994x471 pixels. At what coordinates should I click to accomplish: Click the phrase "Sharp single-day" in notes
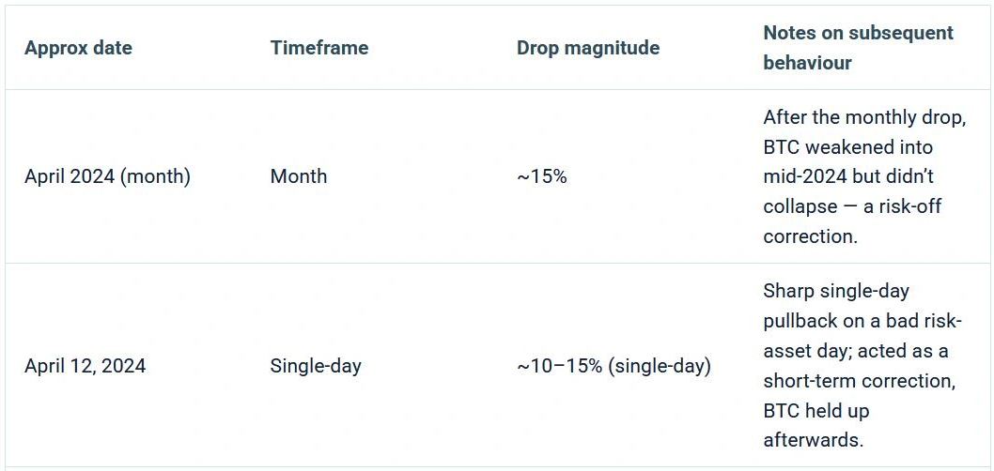click(x=835, y=291)
